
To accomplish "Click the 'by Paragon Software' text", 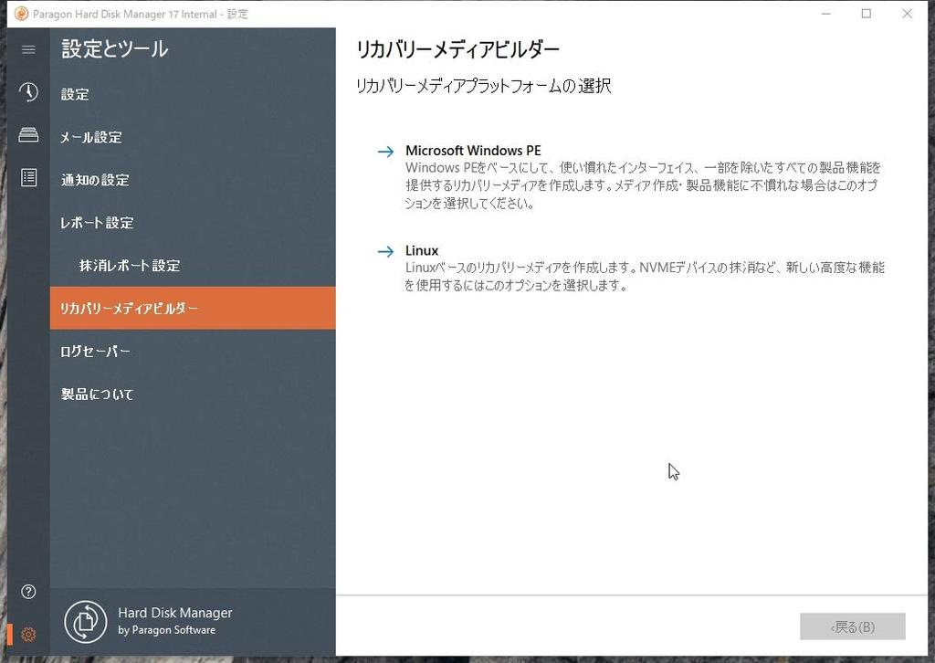I will tap(166, 630).
